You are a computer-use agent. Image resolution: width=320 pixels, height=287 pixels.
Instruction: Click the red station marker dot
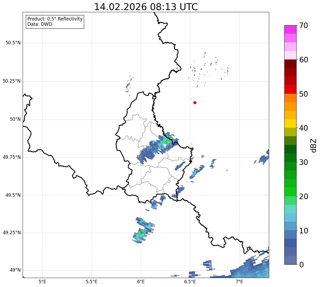click(195, 103)
